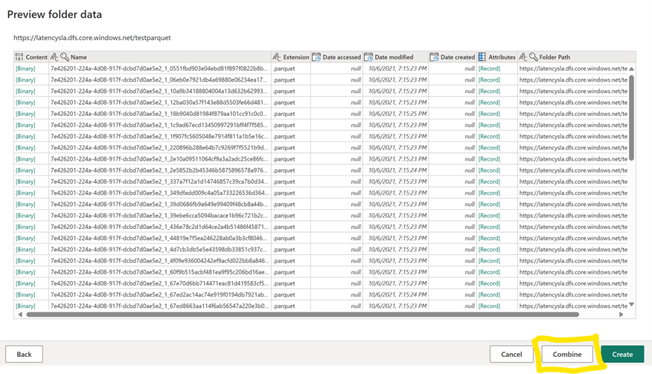Click the key icon beside Name header
Screen dimensions: 652x374
pyautogui.click(x=64, y=57)
